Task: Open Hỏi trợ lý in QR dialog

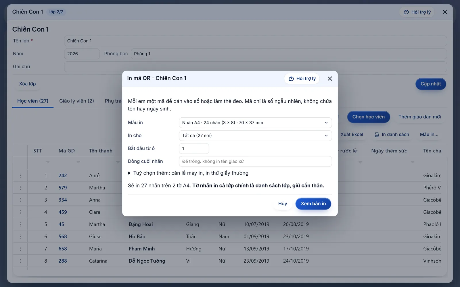Action: tap(302, 78)
